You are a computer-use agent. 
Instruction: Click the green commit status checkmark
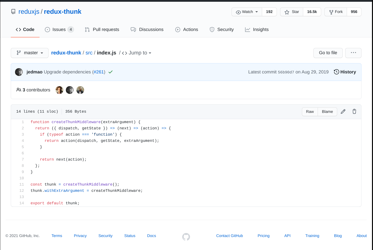pos(110,72)
